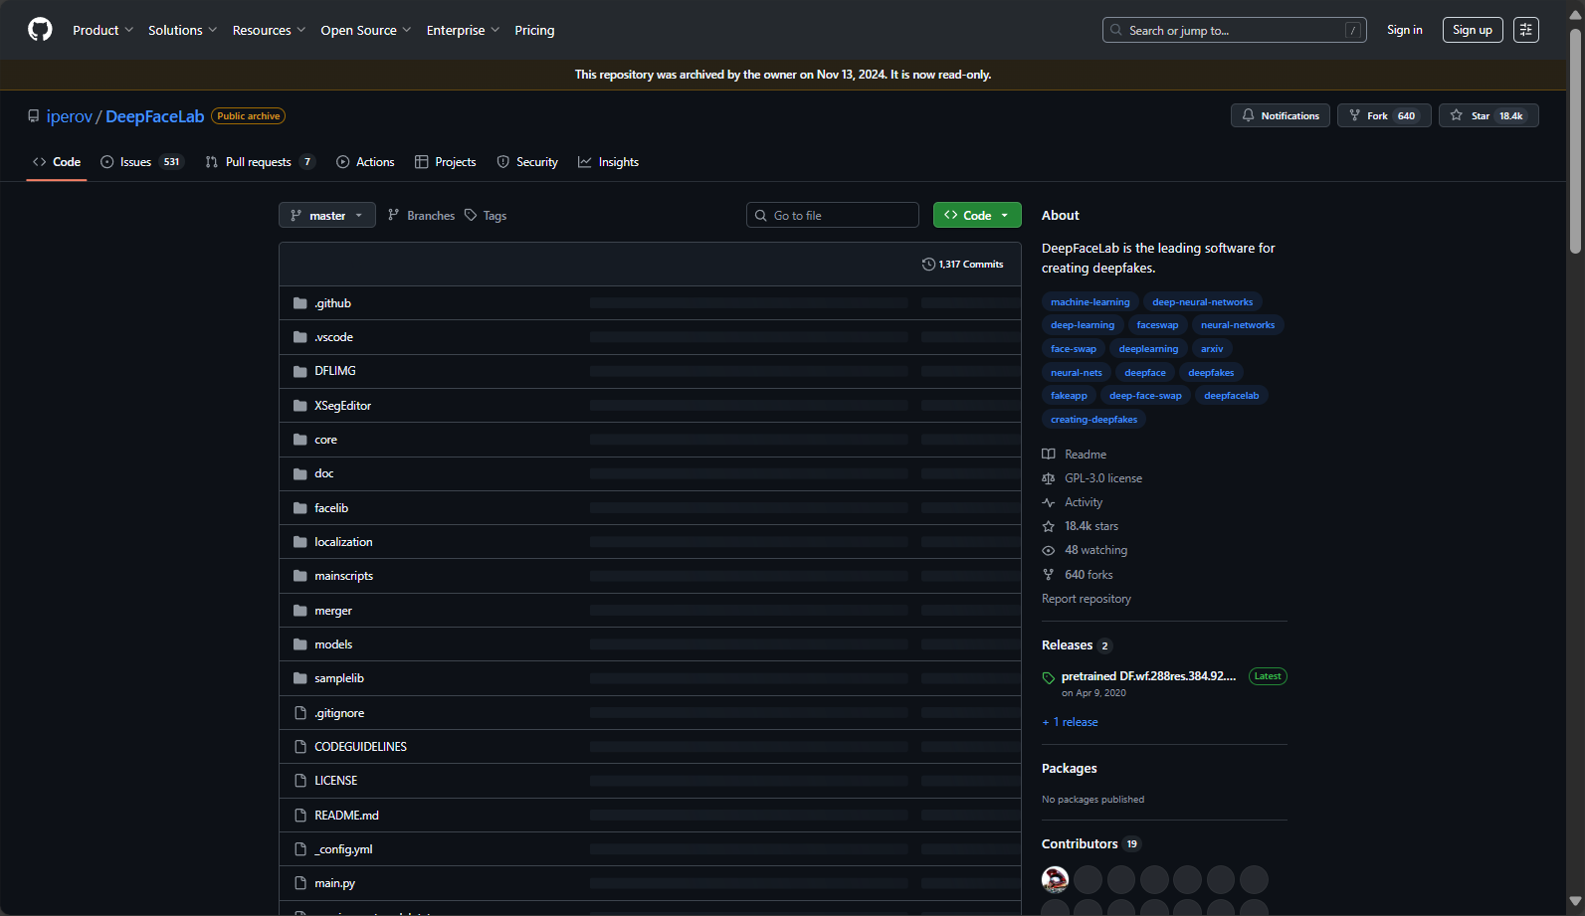Open the Pull requests tab
Viewport: 1585px width, 916px height.
click(x=260, y=162)
